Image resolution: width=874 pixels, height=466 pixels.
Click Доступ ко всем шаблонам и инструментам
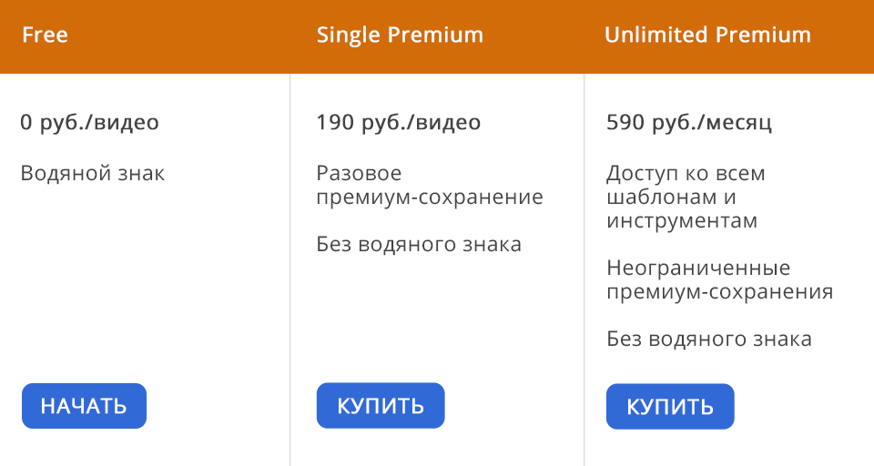[686, 197]
